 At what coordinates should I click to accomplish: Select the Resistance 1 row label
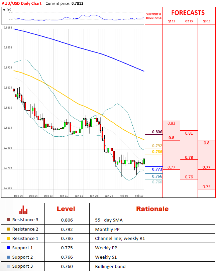tap(25, 238)
